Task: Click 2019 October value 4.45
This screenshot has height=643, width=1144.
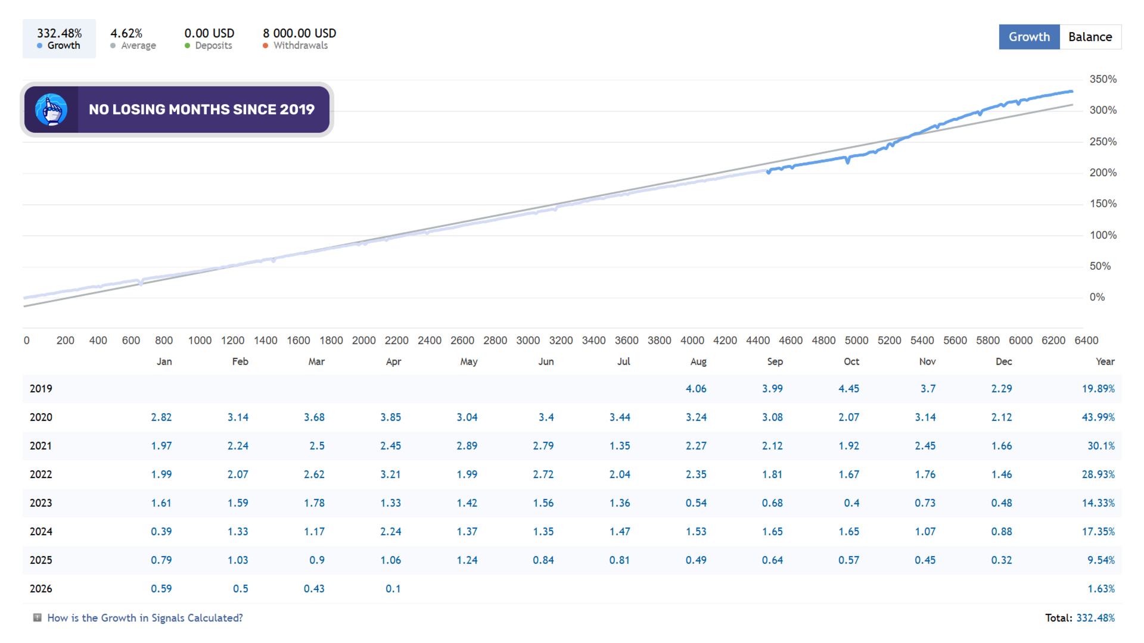Action: (848, 389)
